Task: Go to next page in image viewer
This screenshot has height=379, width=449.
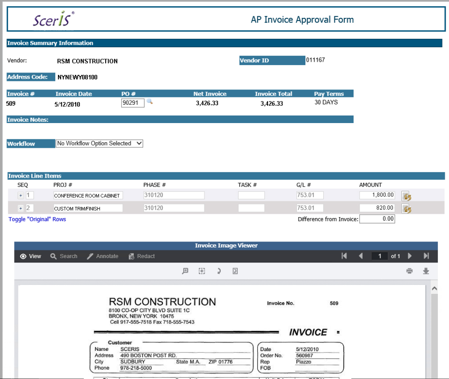Action: 410,256
